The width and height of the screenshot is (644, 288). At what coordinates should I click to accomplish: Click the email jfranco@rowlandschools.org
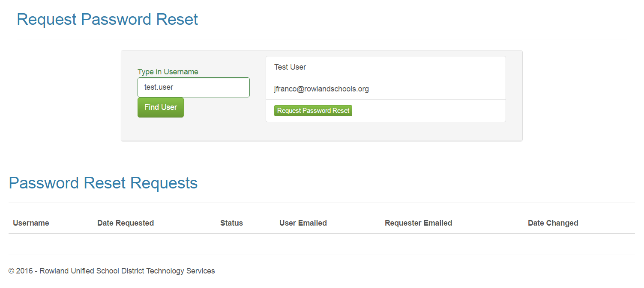click(321, 89)
